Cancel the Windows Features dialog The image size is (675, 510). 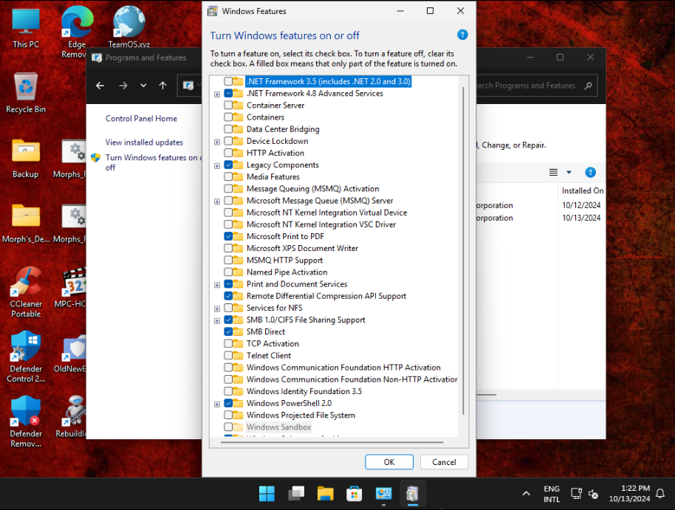pyautogui.click(x=444, y=462)
